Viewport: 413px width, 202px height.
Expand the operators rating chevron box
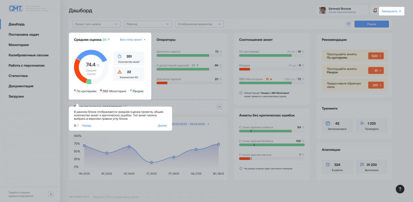click(x=219, y=107)
